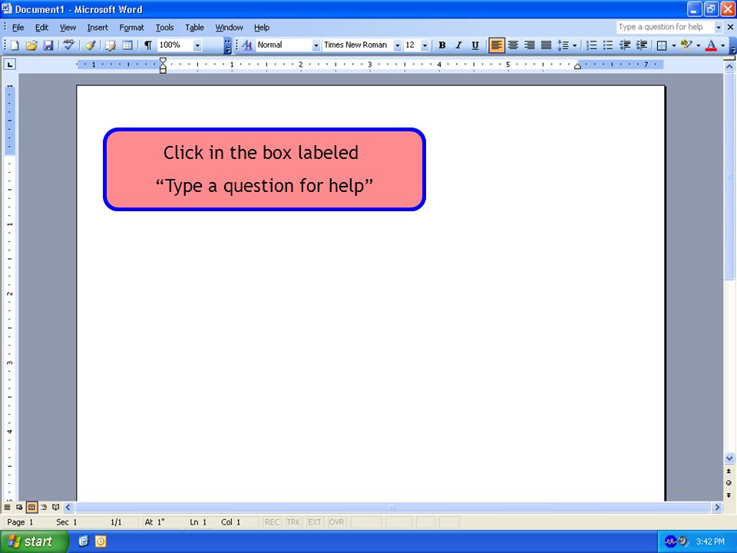
Task: Select browse object button on the scrollbar
Action: click(729, 482)
